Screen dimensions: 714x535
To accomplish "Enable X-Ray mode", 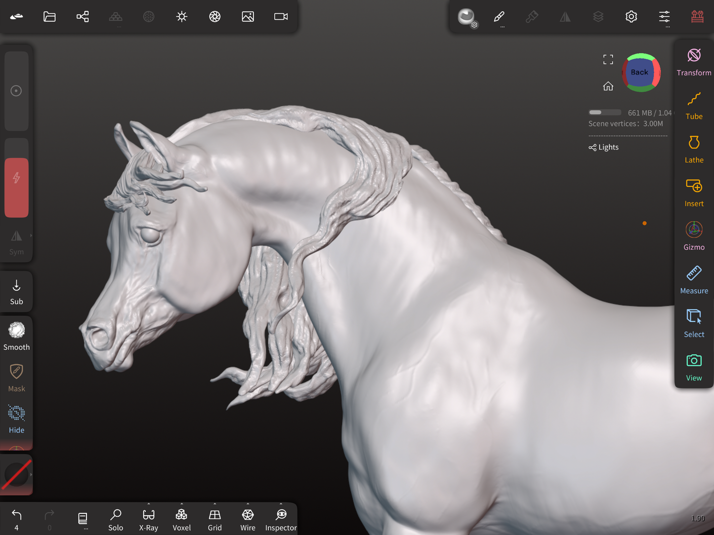I will (148, 520).
